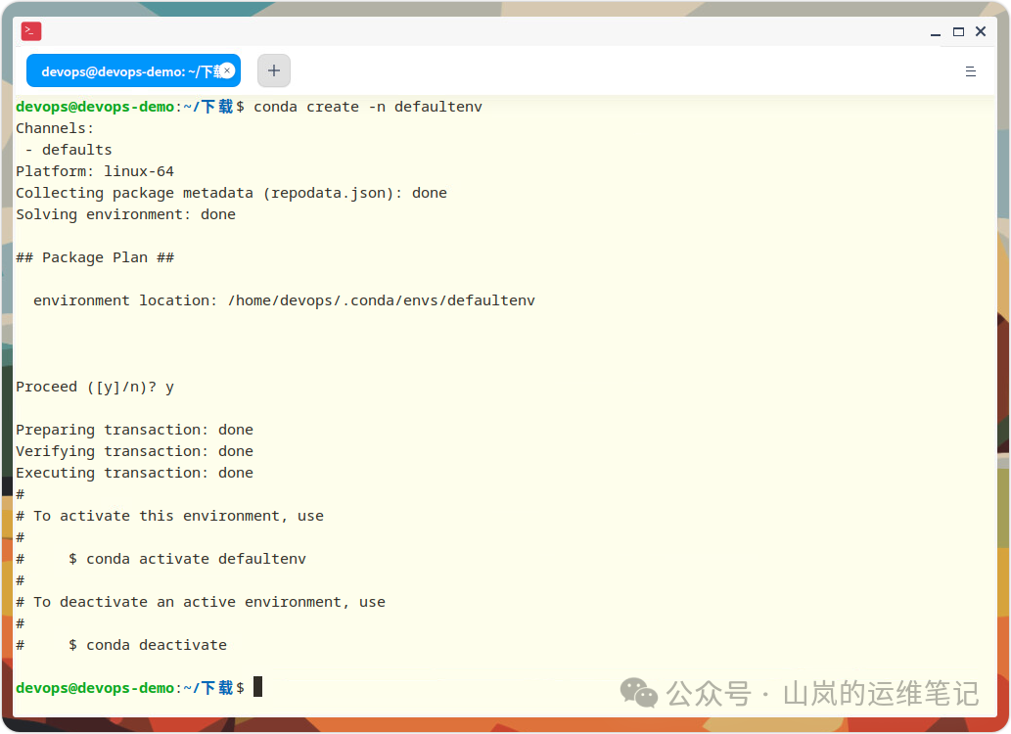Maximize the terminal window
This screenshot has height=734, width=1011.
coord(959,31)
